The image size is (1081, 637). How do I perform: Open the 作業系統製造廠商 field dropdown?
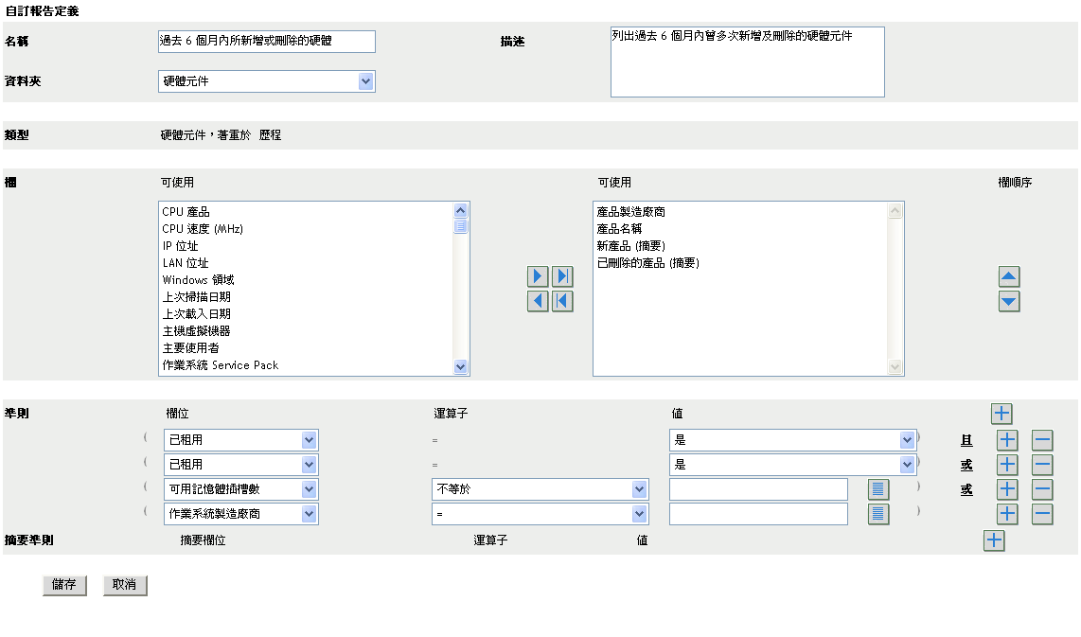tap(241, 514)
